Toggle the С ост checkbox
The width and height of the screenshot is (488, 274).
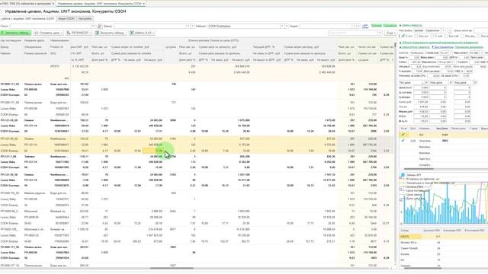click(403, 37)
